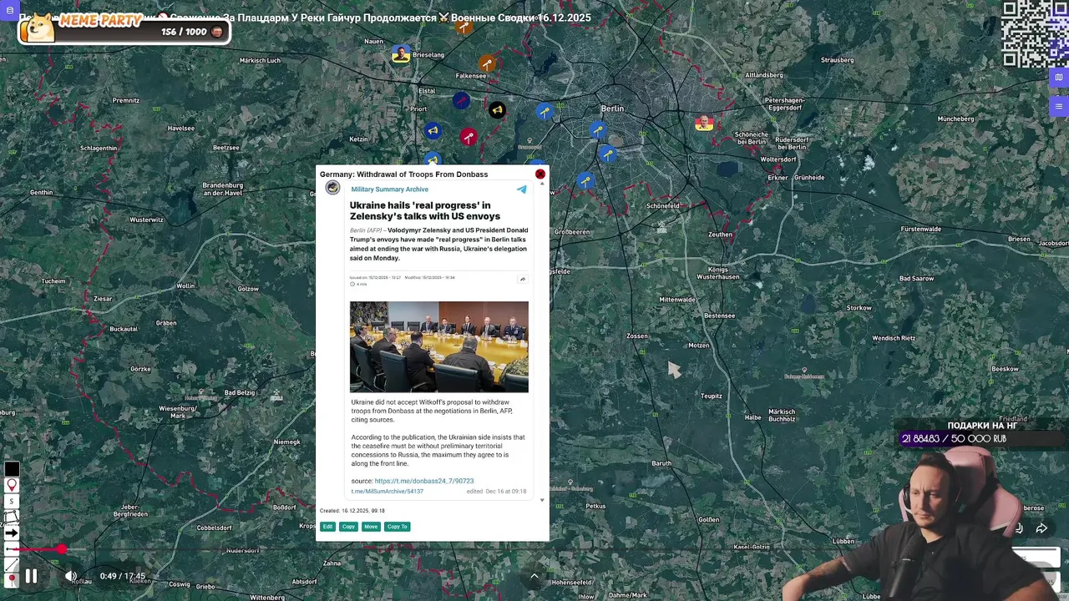Click the popup scroll-down arrow
Screen dimensions: 1069x601
point(542,501)
